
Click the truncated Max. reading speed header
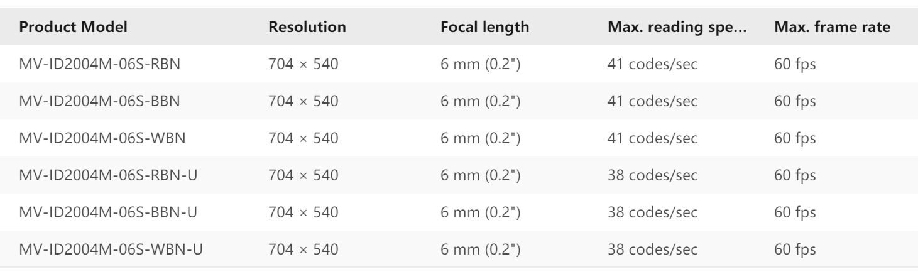pos(676,28)
